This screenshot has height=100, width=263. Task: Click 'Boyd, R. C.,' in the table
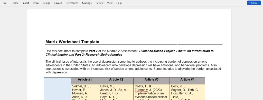pyautogui.click(x=109, y=97)
